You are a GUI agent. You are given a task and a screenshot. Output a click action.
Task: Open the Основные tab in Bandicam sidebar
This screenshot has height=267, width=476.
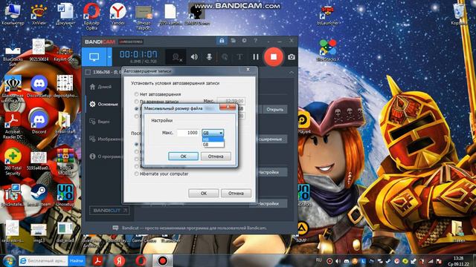(x=103, y=104)
